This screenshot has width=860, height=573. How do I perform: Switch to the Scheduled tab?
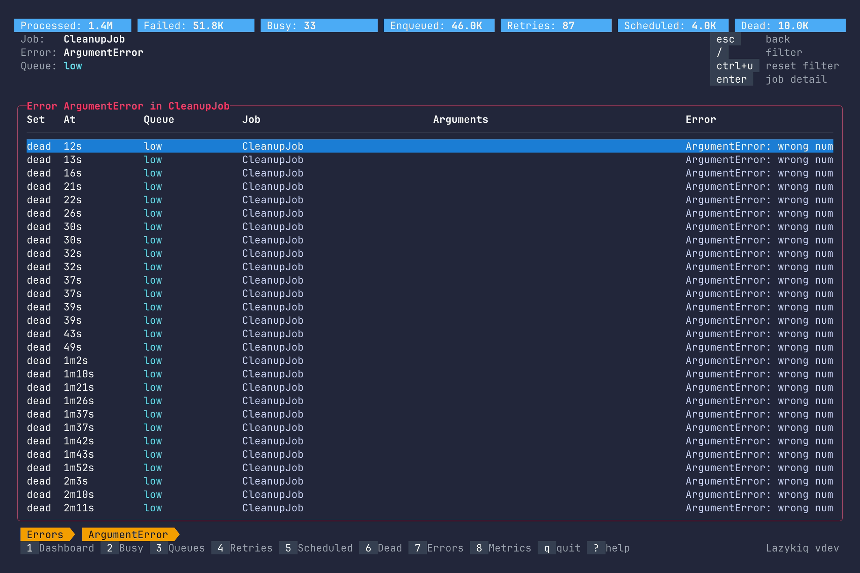click(316, 548)
